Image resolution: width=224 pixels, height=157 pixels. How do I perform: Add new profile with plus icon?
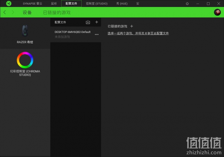pyautogui.click(x=97, y=22)
